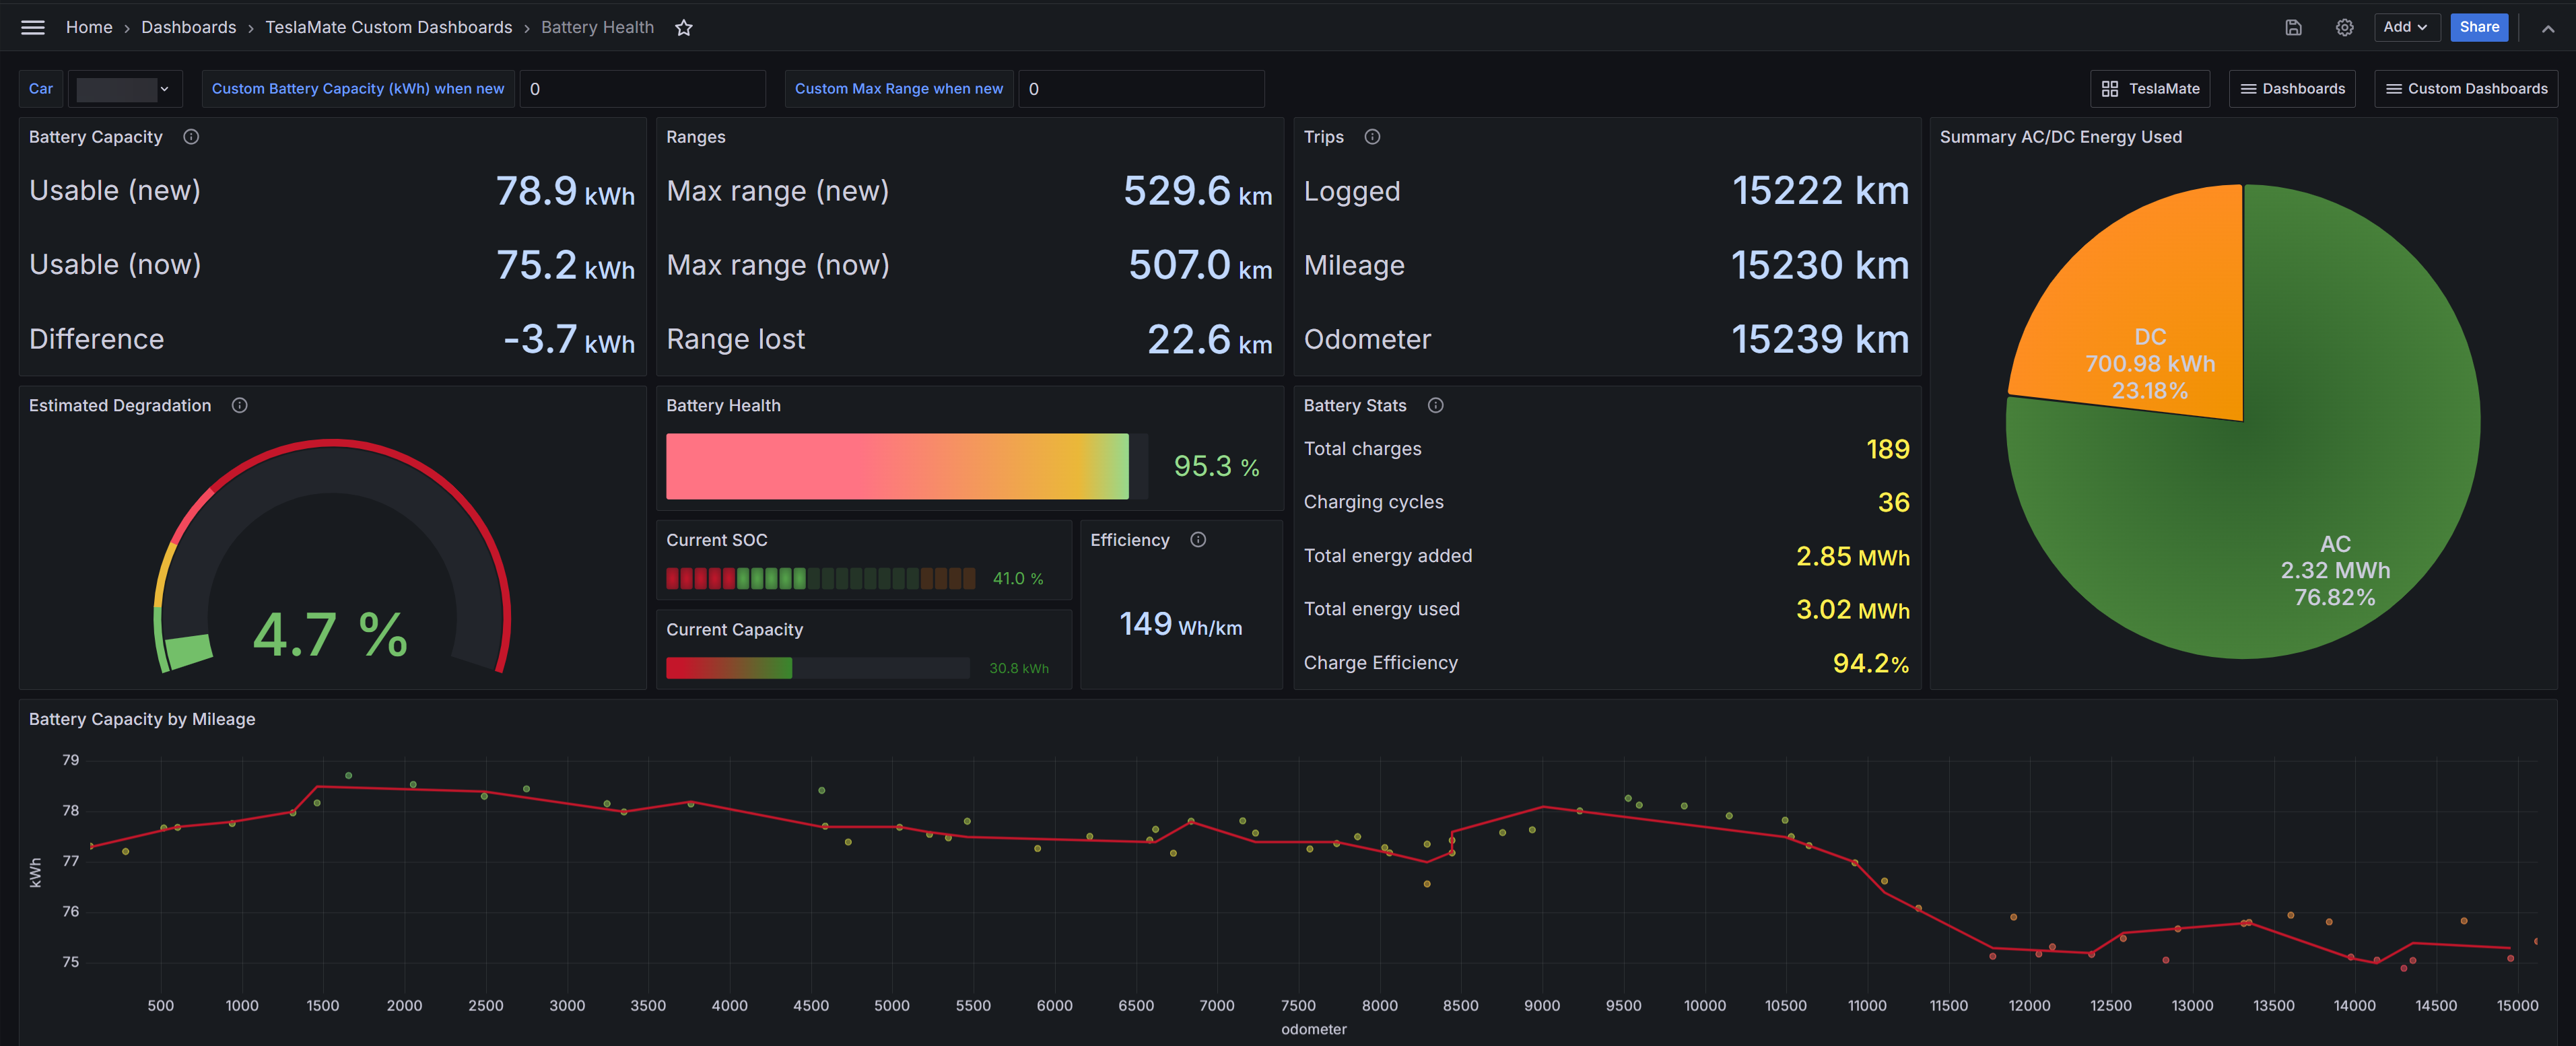Show Battery Stats info icon

click(1435, 405)
